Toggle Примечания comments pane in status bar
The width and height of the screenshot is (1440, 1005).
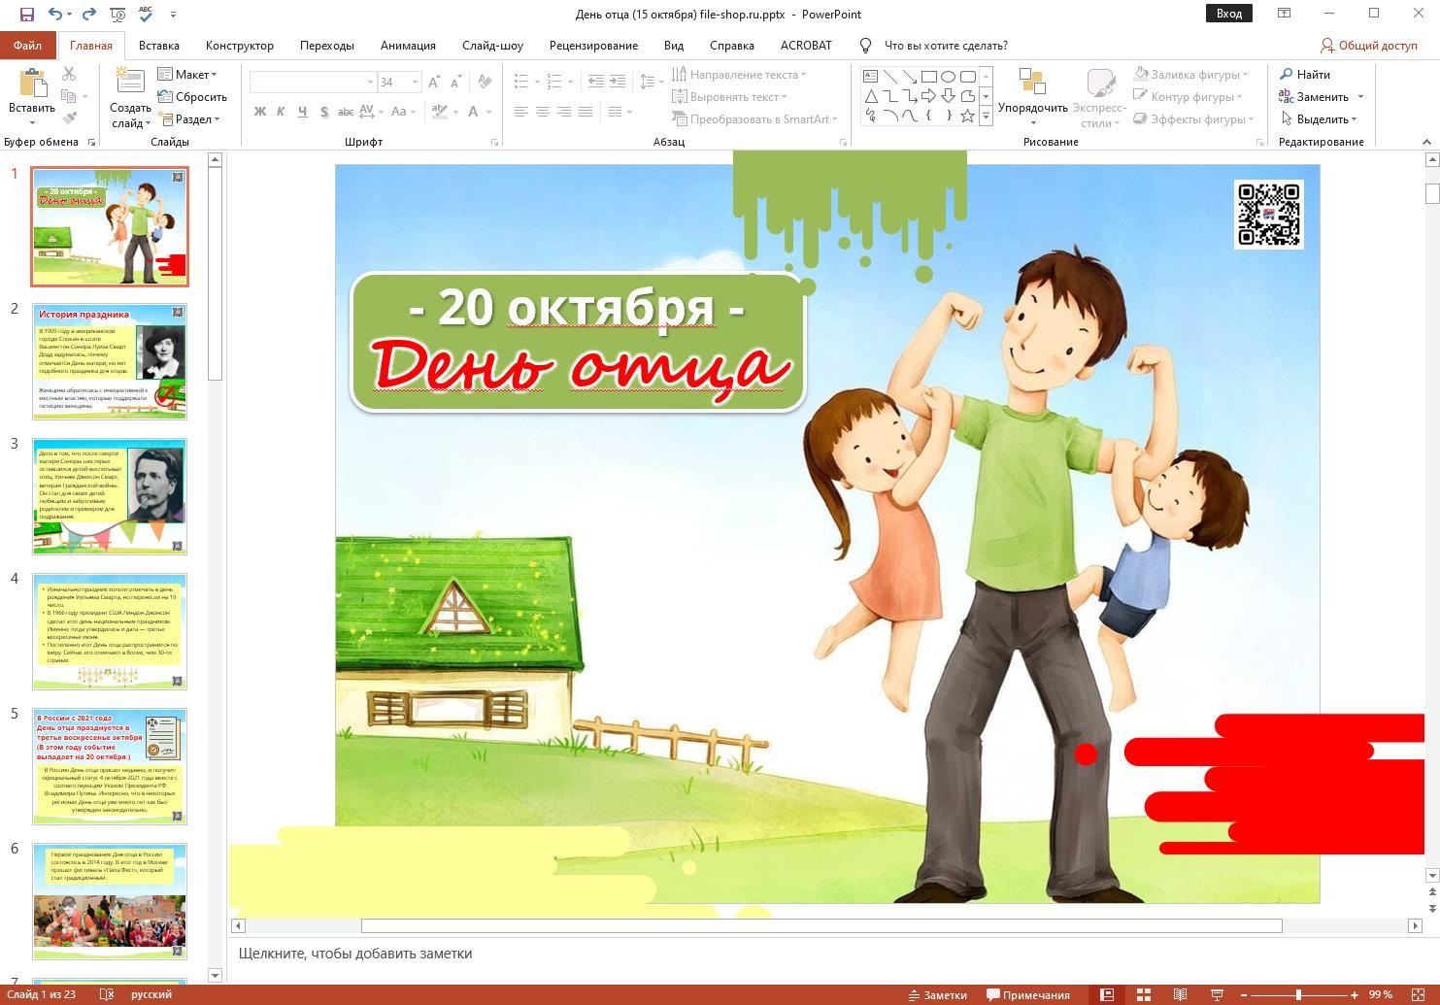(x=1028, y=994)
